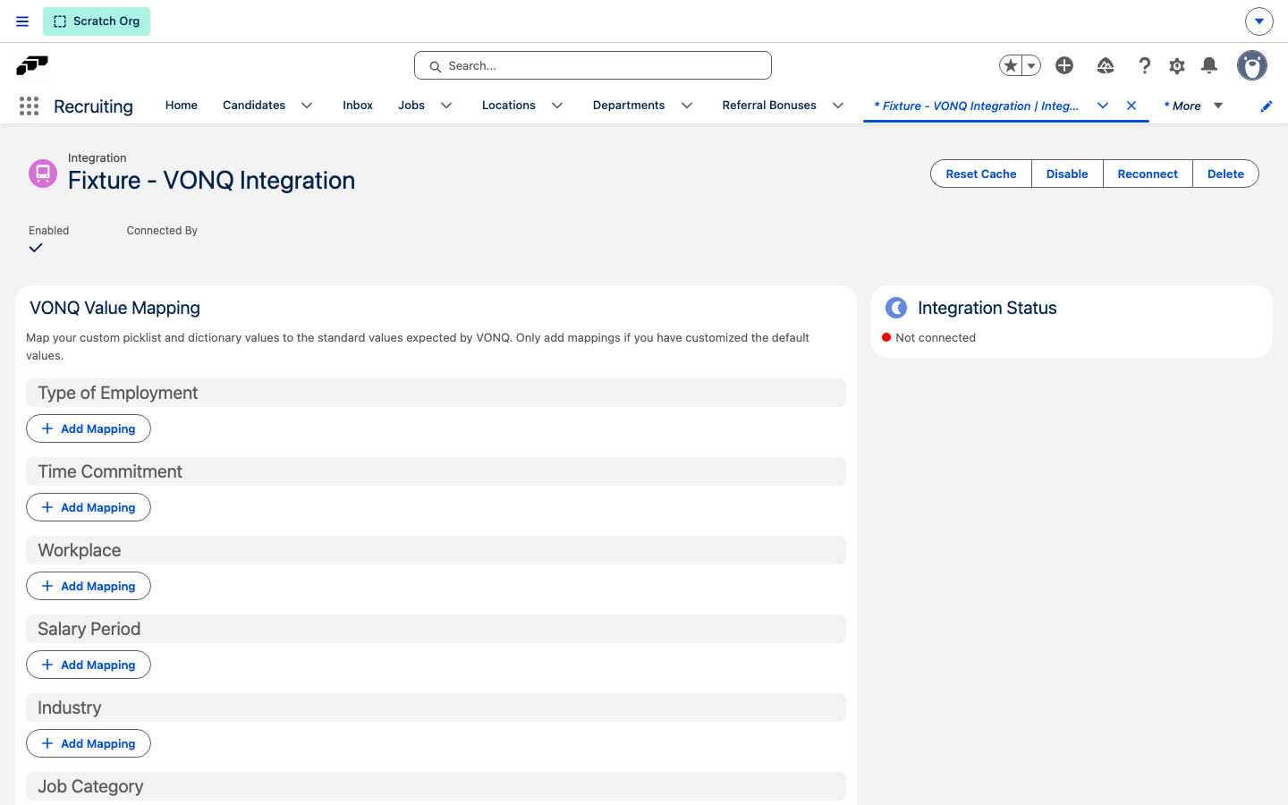Image resolution: width=1288 pixels, height=805 pixels.
Task: Expand the Locations tab chevron
Action: tap(557, 106)
